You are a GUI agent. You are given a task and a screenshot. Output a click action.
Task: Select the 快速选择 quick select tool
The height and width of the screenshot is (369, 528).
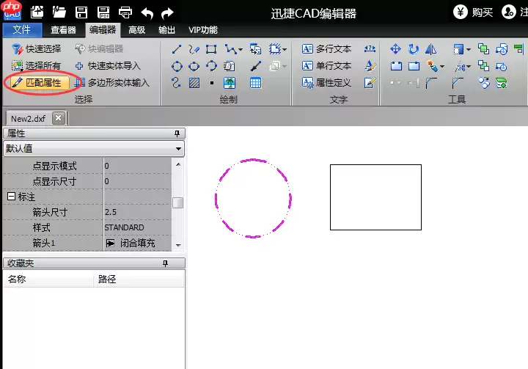pos(37,49)
